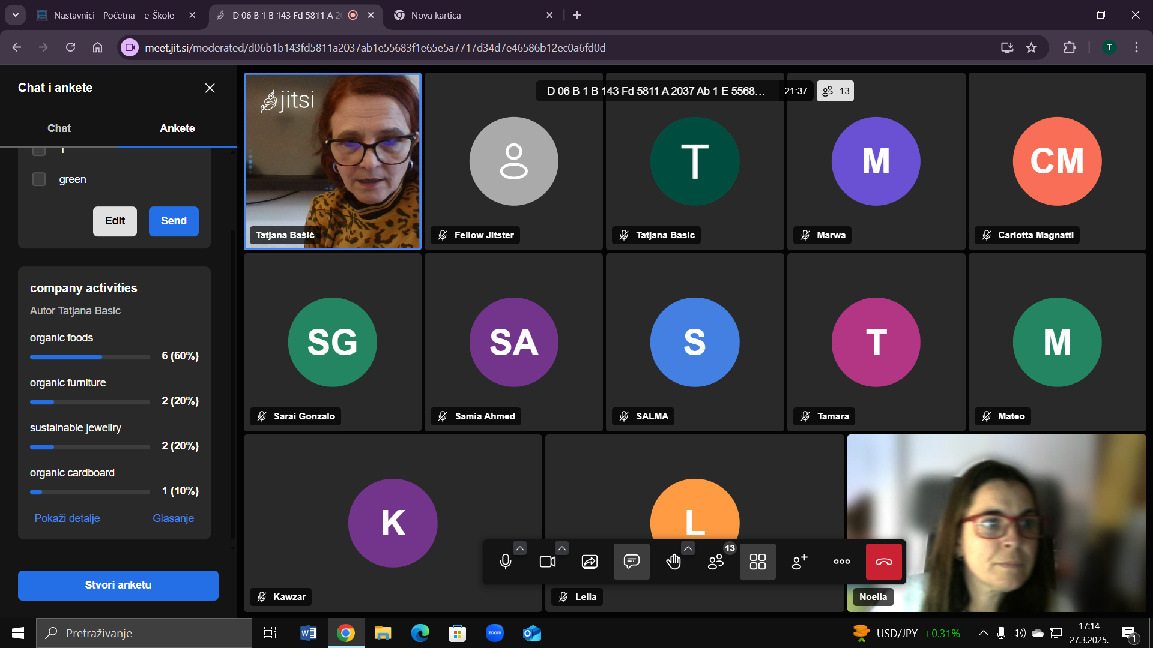Viewport: 1153px width, 648px height.
Task: Open the tab search dropdown in Chrome
Action: [x=15, y=15]
